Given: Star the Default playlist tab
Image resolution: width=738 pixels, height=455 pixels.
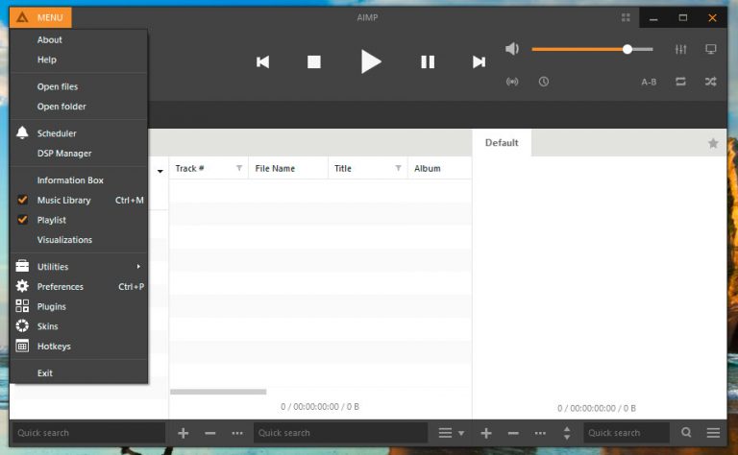Looking at the screenshot, I should pyautogui.click(x=713, y=143).
